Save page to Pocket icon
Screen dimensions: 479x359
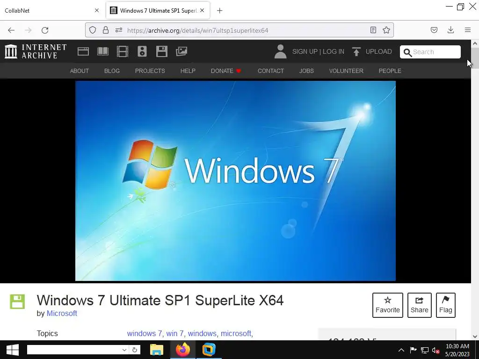pyautogui.click(x=434, y=30)
